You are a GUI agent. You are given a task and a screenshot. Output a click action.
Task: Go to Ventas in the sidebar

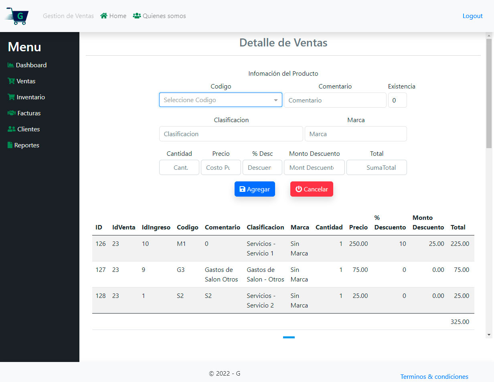(x=22, y=81)
